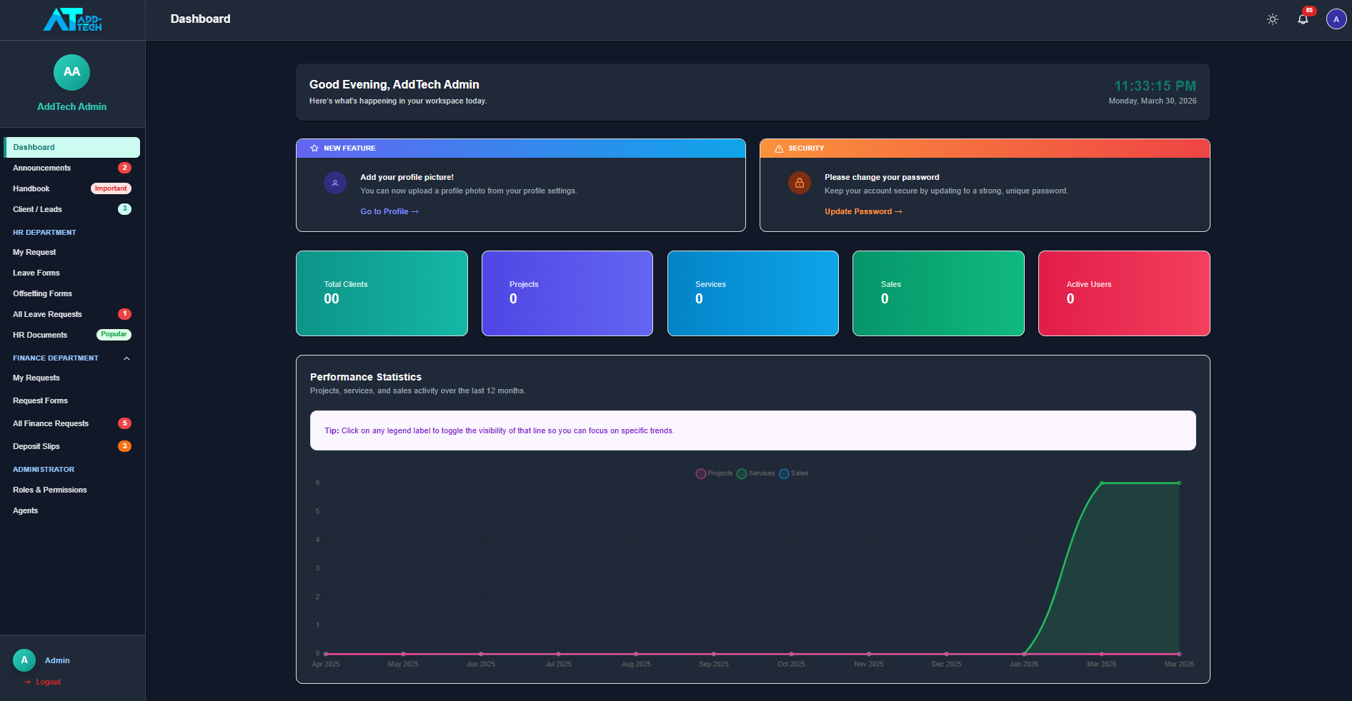This screenshot has width=1352, height=701.
Task: Toggle the Projects line in the chart legend
Action: click(x=714, y=473)
